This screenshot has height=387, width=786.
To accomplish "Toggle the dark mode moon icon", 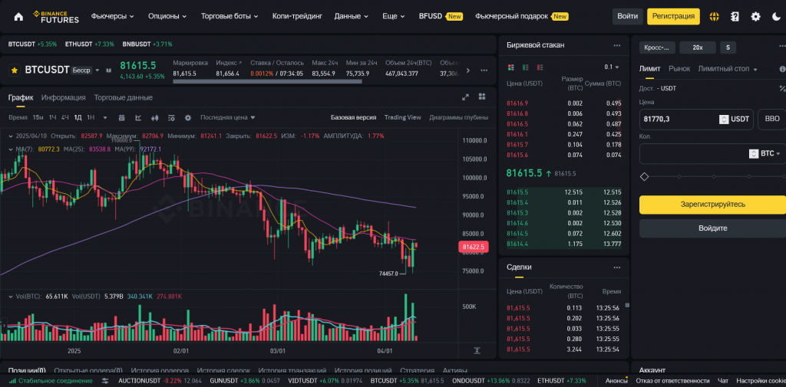I will click(x=776, y=17).
